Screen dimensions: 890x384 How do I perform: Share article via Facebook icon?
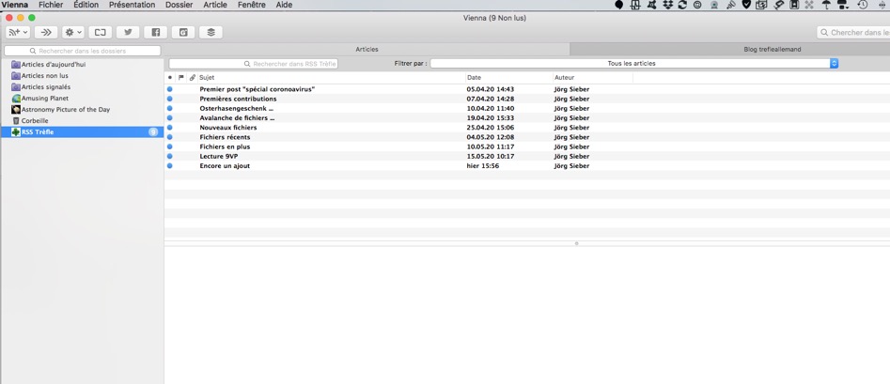coord(156,32)
